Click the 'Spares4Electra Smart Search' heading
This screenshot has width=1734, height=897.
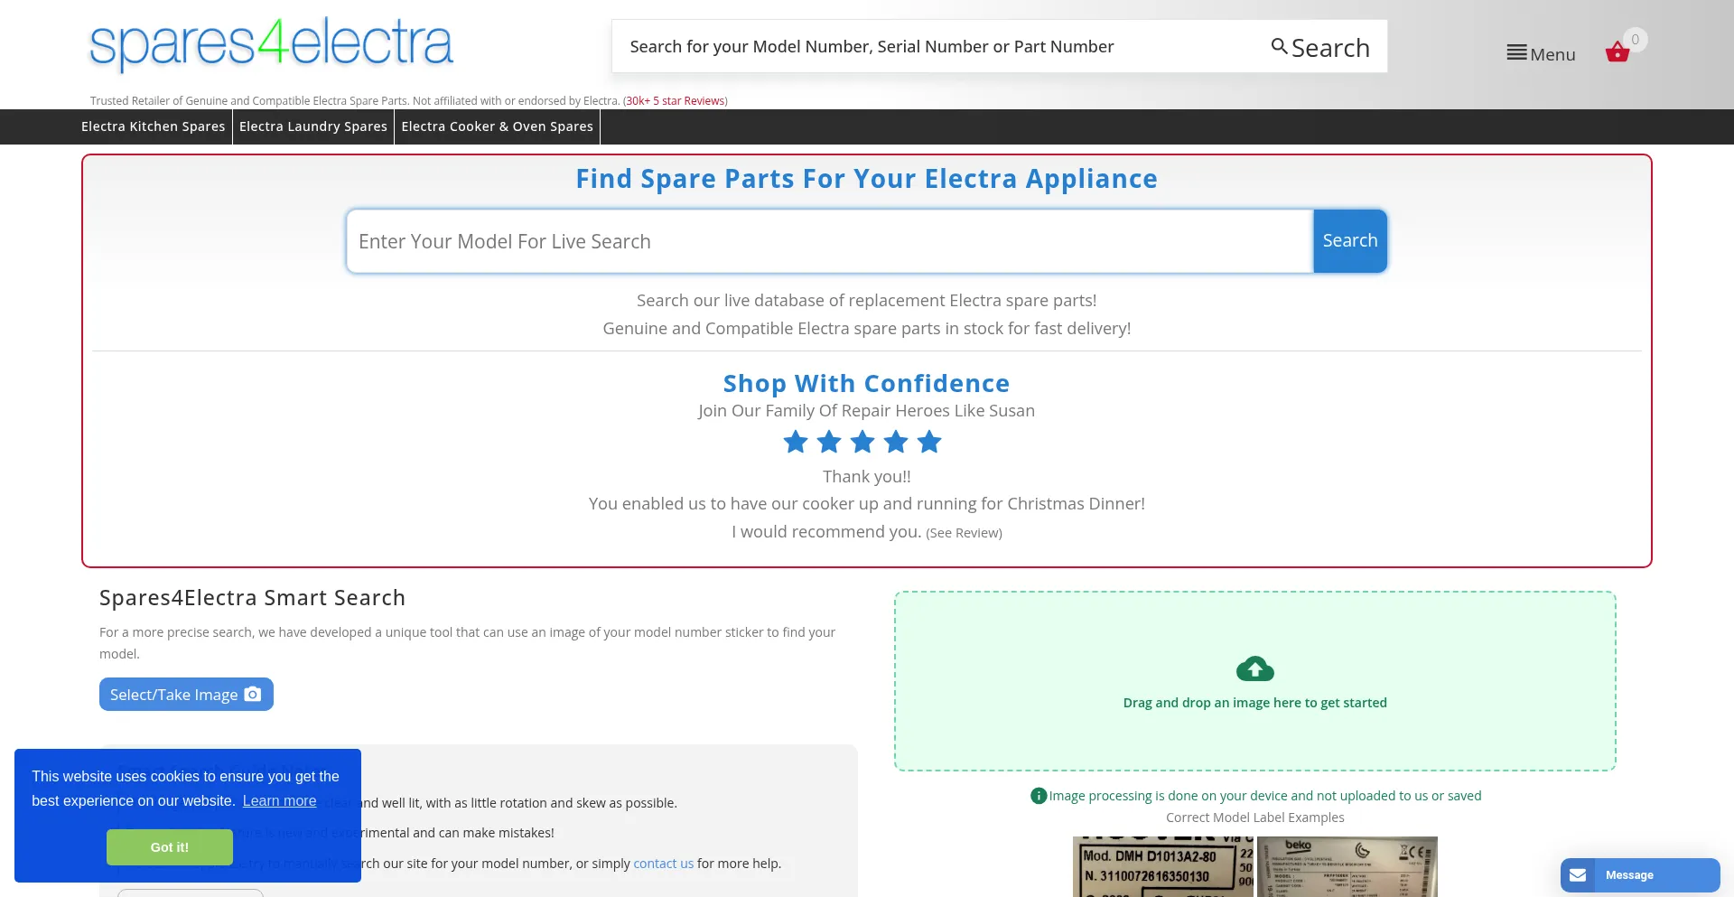252,598
